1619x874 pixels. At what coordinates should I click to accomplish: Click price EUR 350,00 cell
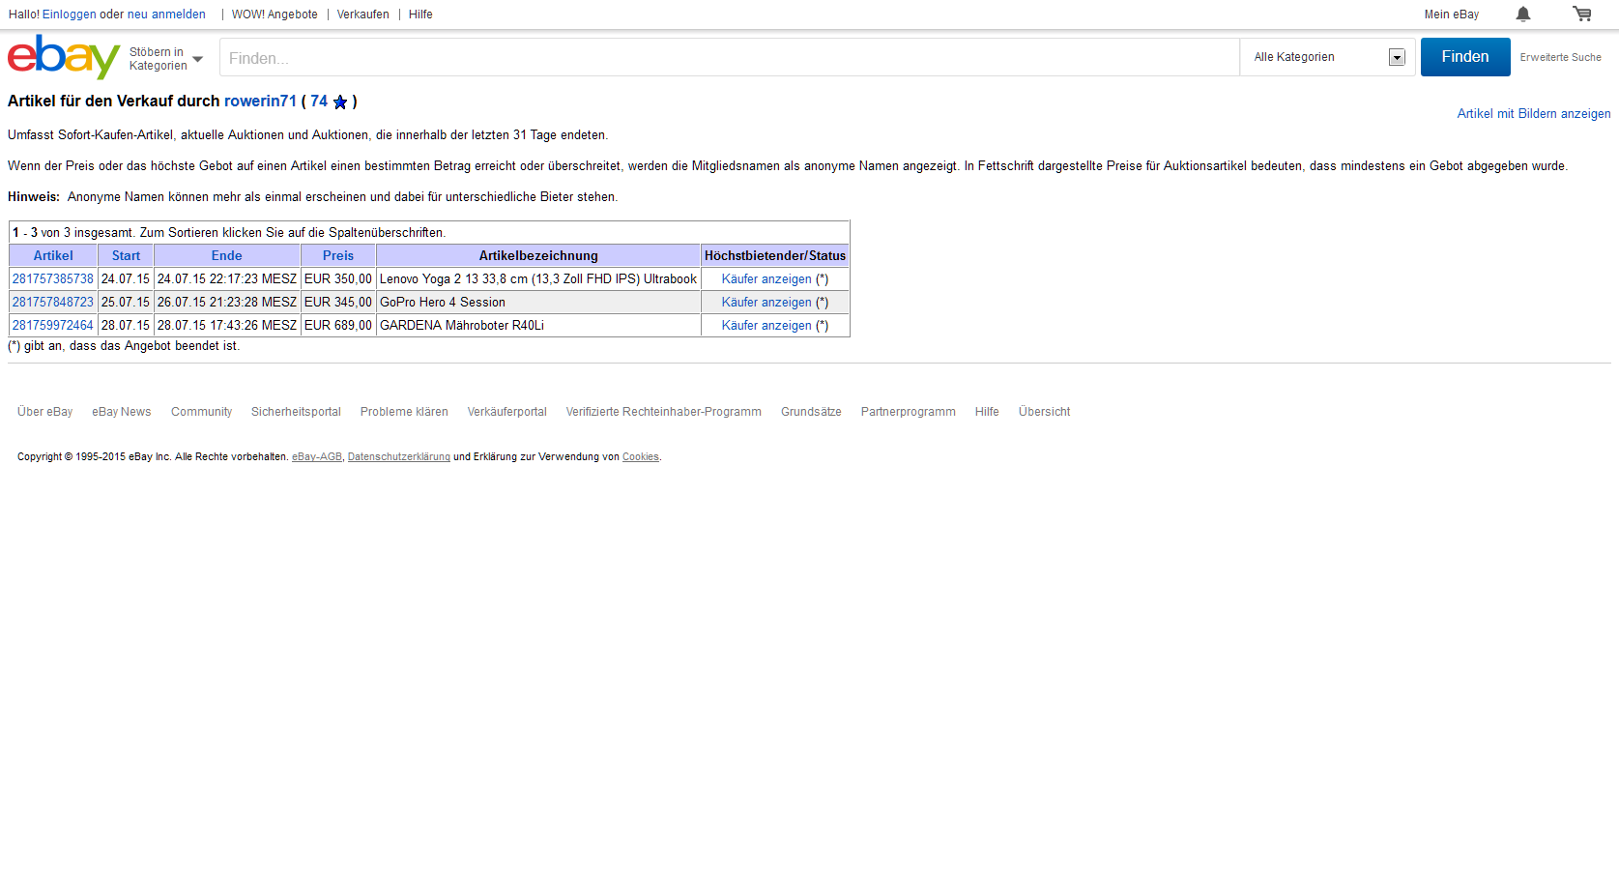tap(338, 278)
